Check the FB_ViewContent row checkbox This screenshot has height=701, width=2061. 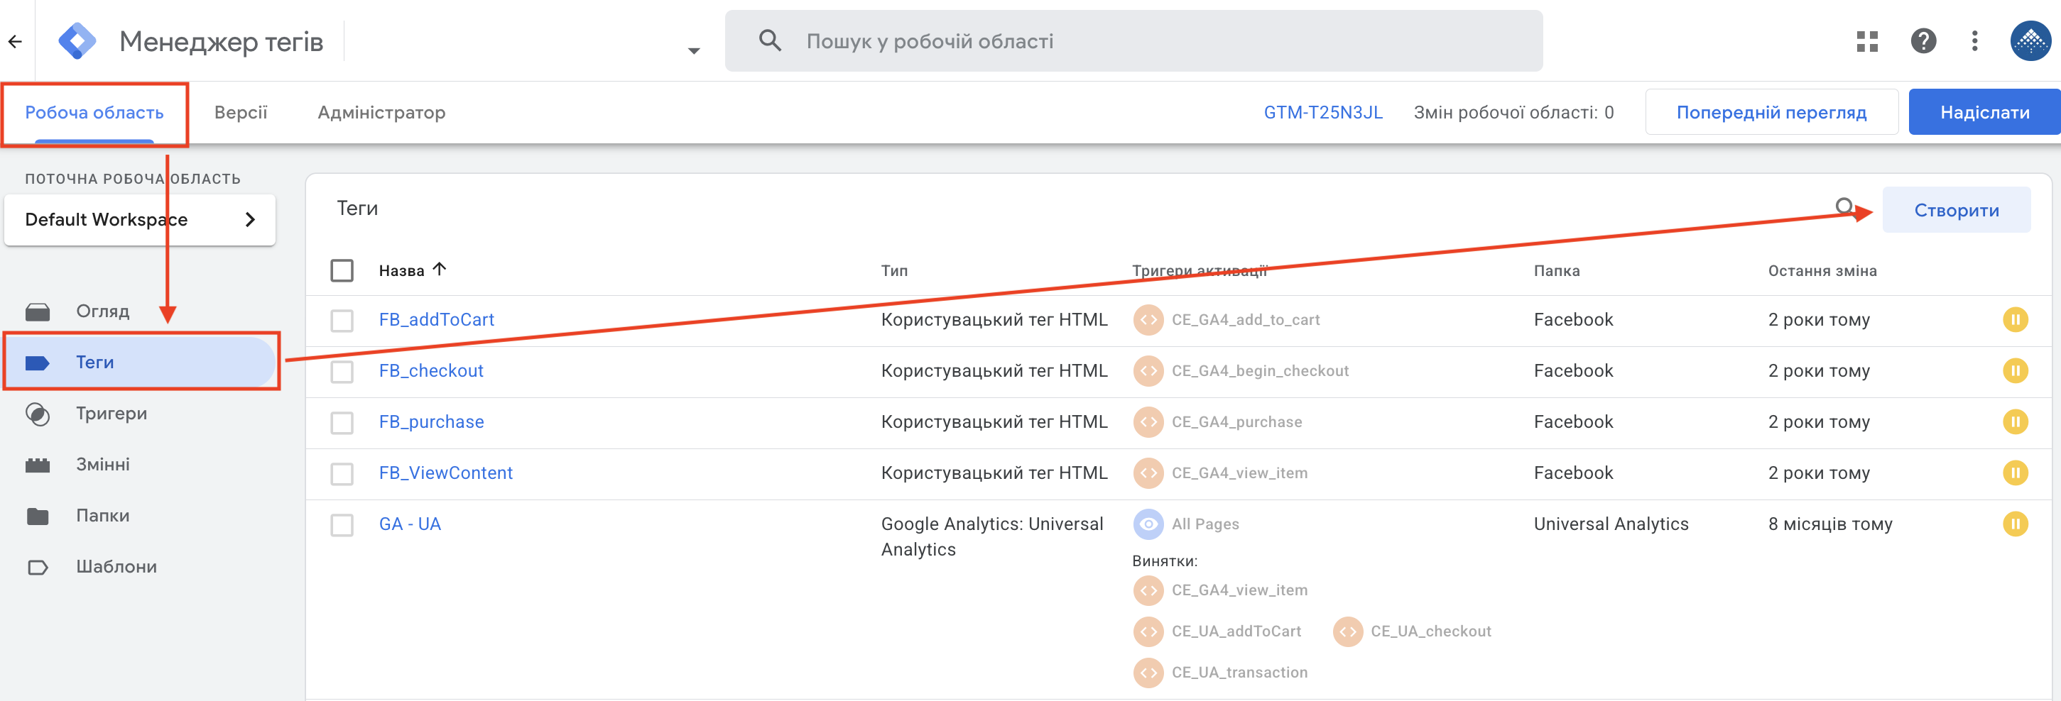point(342,474)
